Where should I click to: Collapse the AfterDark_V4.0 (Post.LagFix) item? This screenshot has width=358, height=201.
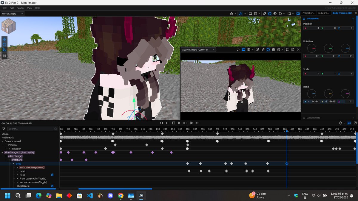(2, 152)
